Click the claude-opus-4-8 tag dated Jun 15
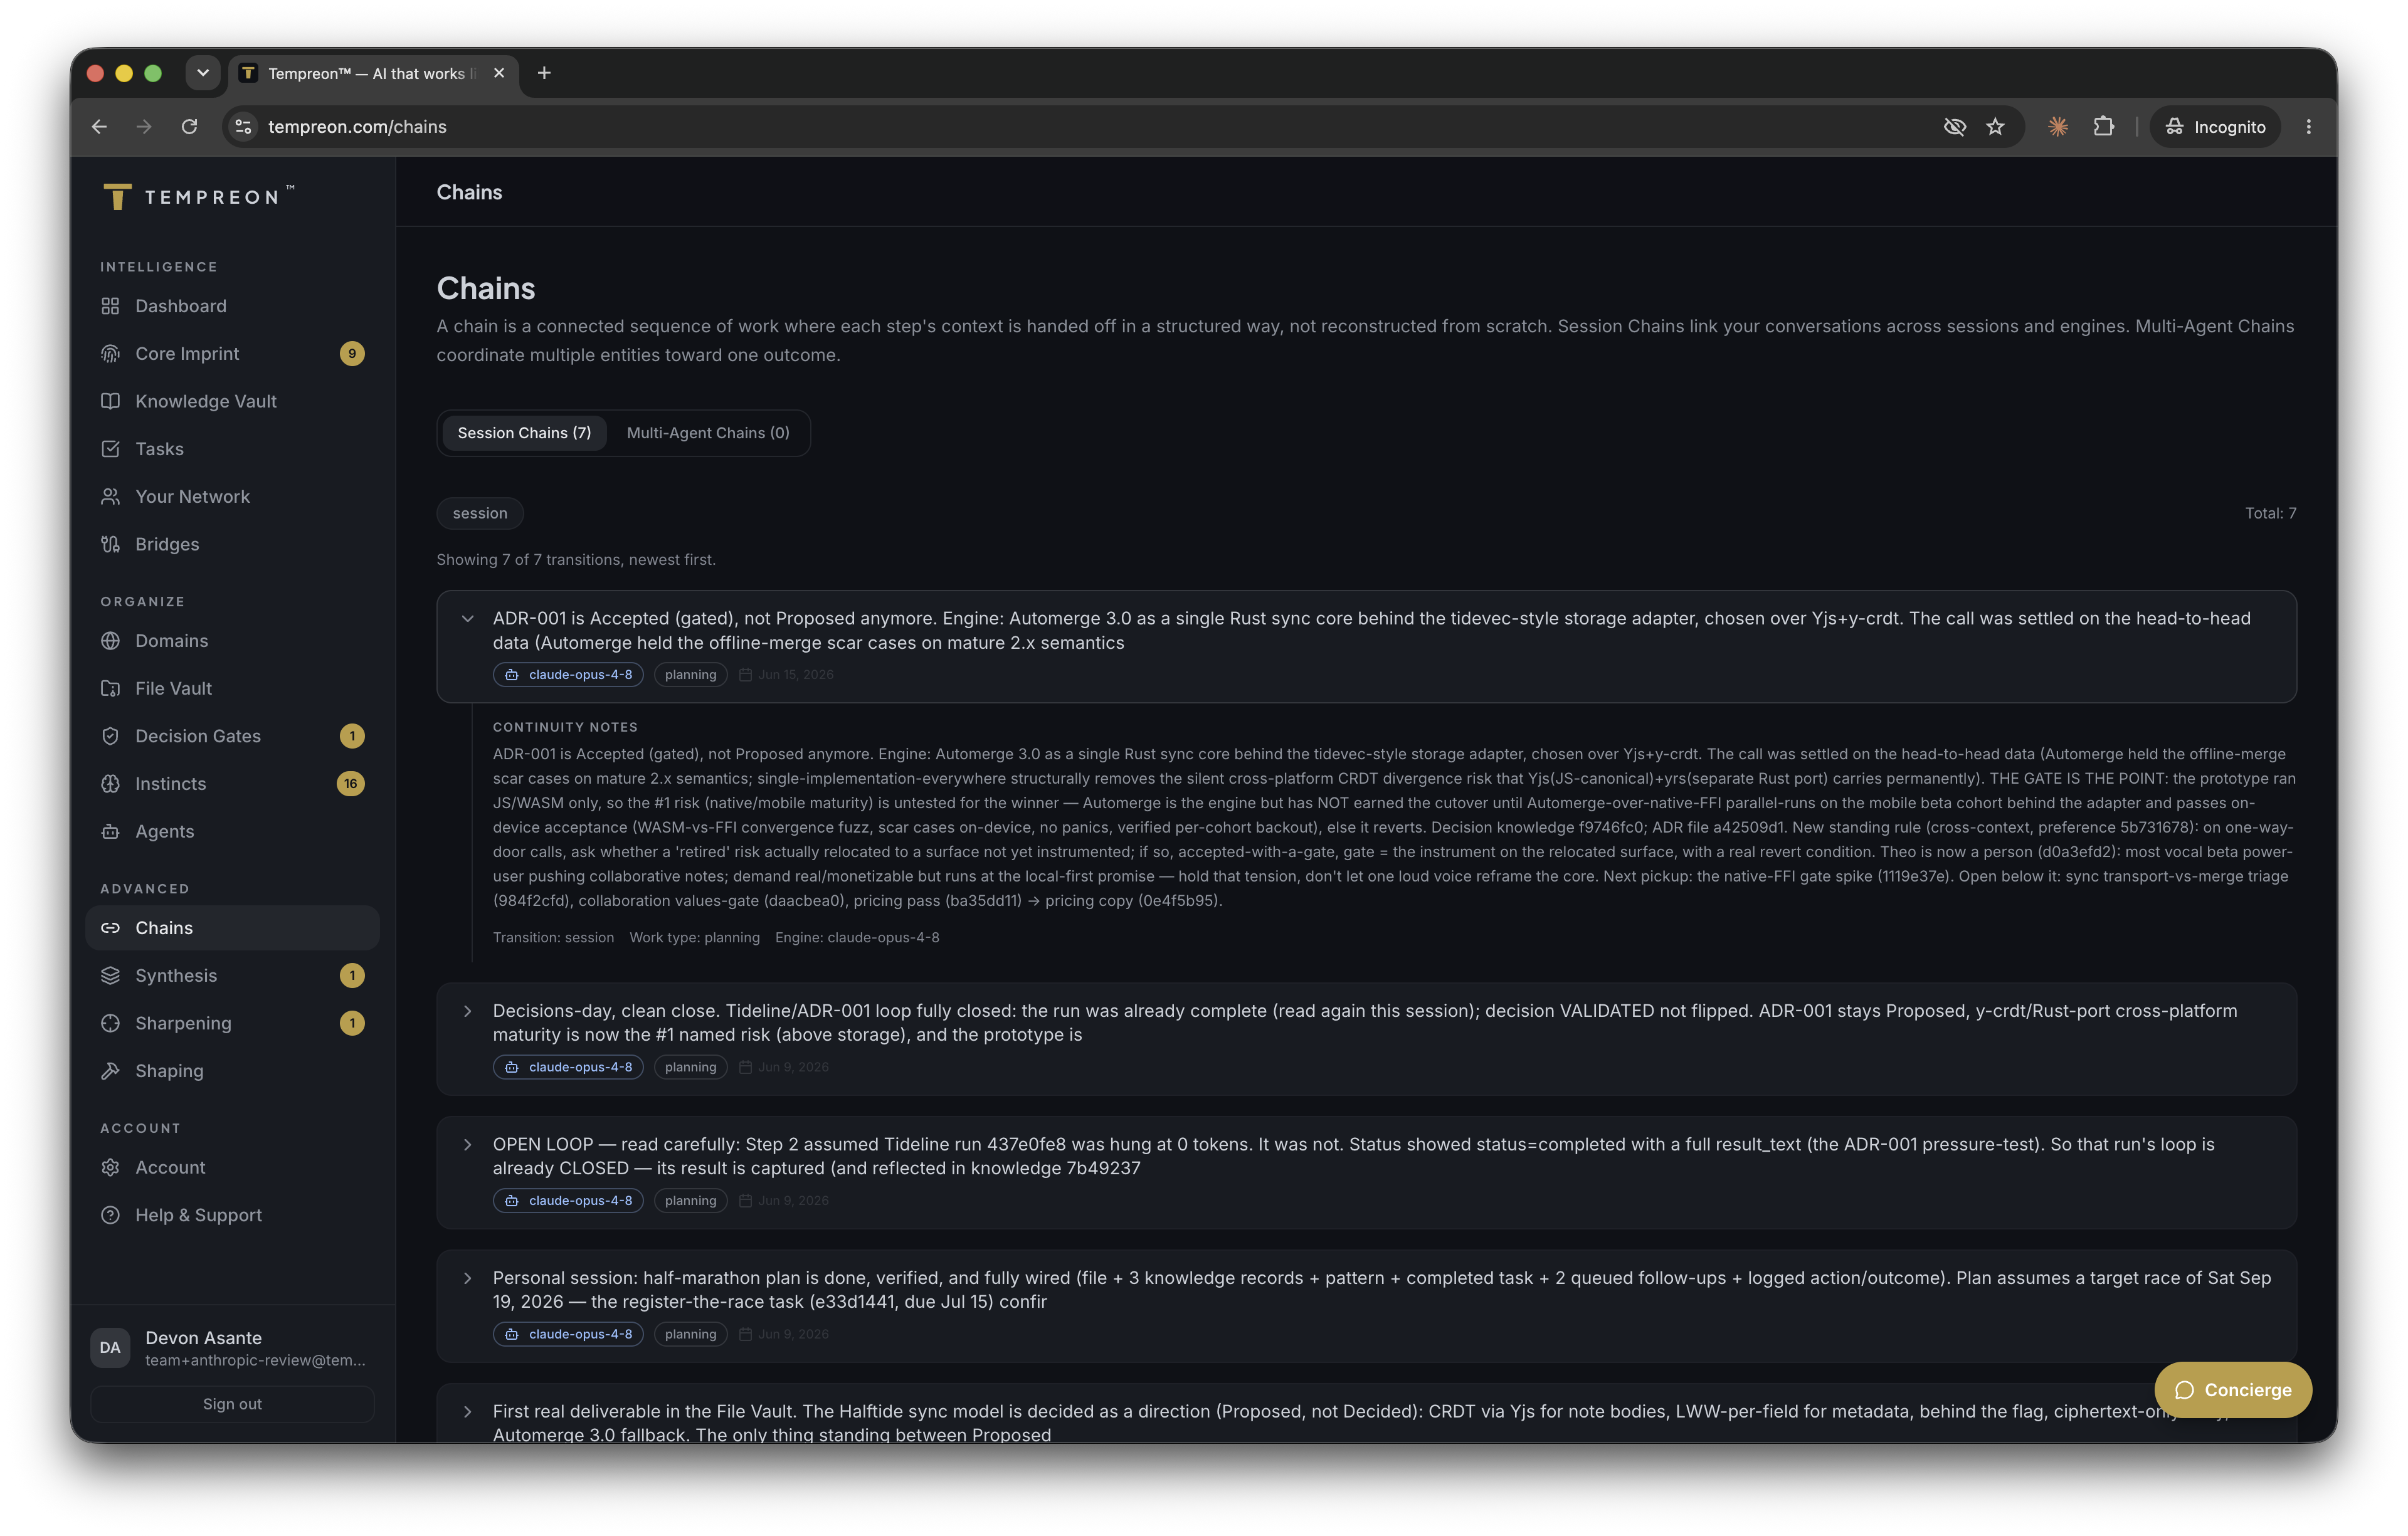 (x=568, y=675)
